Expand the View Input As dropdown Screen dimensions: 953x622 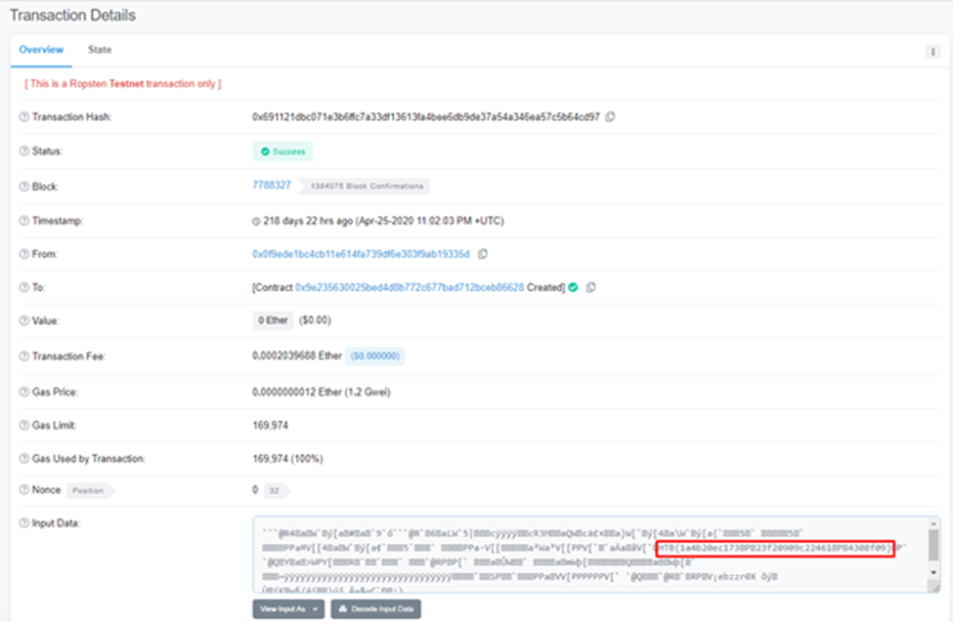[288, 609]
